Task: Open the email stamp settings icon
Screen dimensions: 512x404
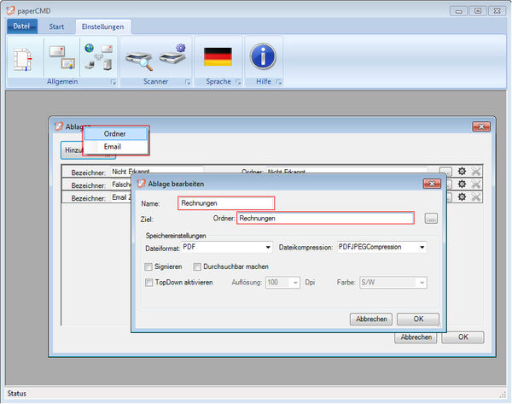Action: [62, 57]
